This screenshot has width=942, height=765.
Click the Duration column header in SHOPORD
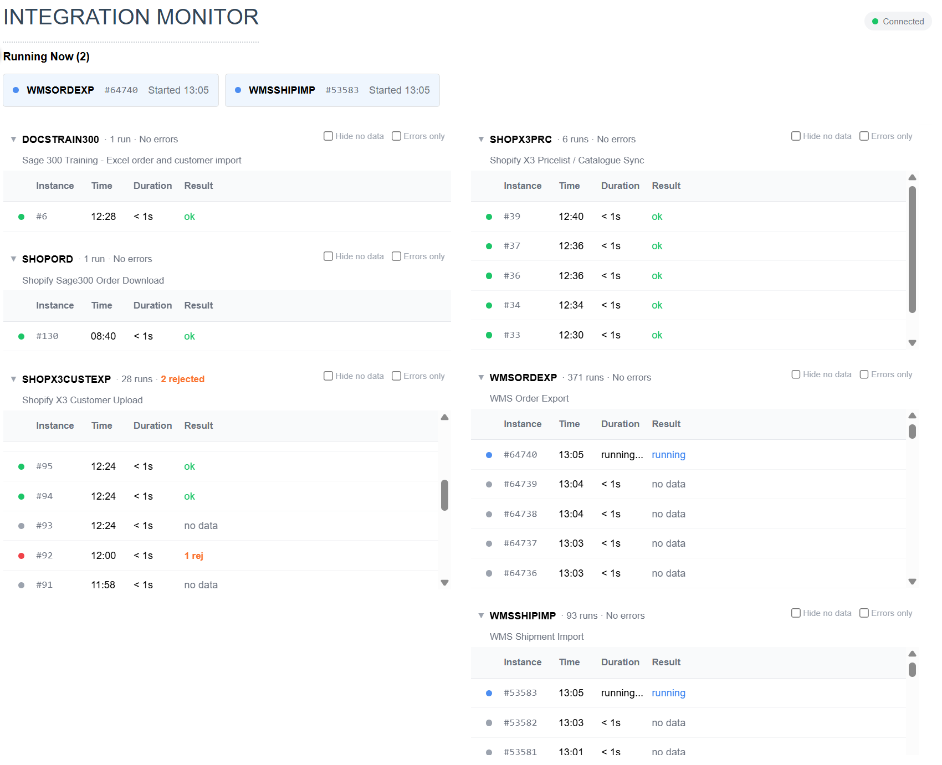(152, 305)
